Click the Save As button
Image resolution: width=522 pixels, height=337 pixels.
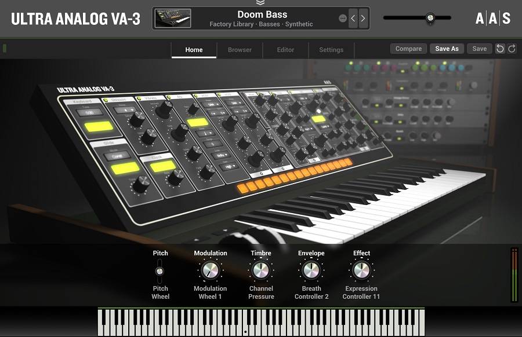click(x=447, y=49)
